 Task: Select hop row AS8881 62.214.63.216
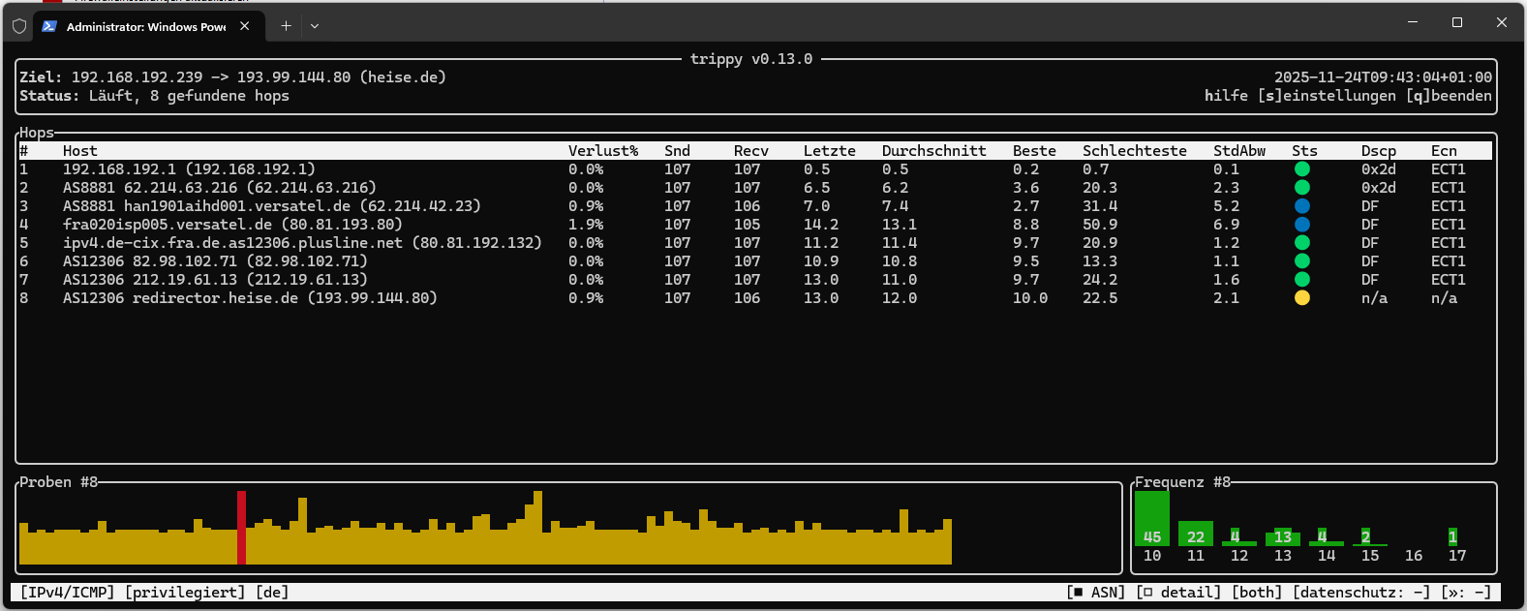tap(755, 187)
